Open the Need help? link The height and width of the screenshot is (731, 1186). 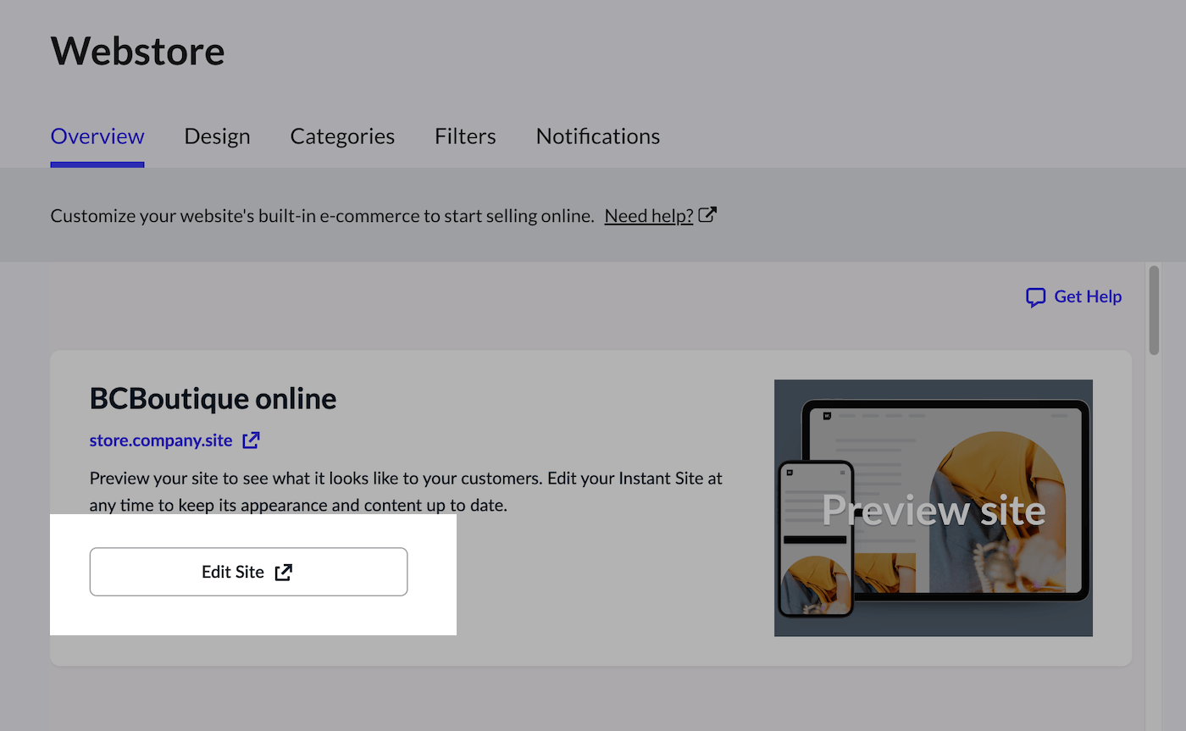[649, 216]
